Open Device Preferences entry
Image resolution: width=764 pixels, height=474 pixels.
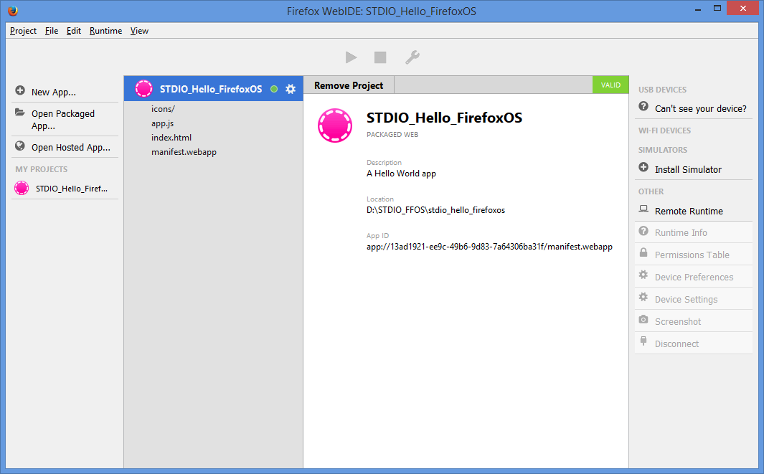[x=694, y=277]
